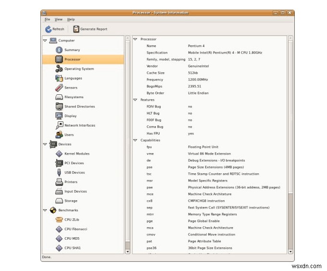
Task: Click the Specification row value text
Action: [x=225, y=52]
